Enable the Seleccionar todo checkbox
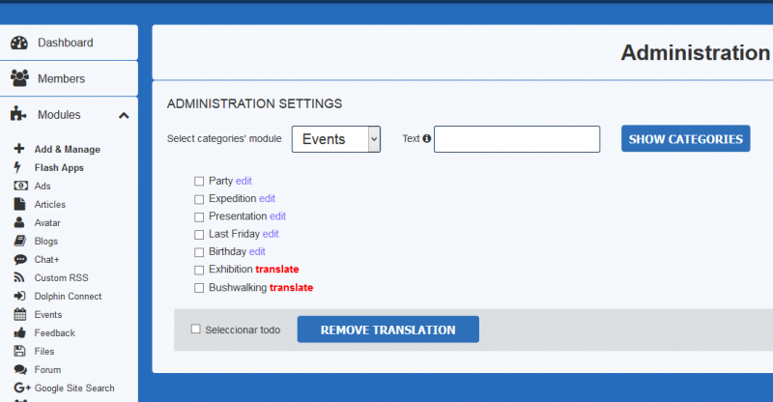 tap(196, 329)
